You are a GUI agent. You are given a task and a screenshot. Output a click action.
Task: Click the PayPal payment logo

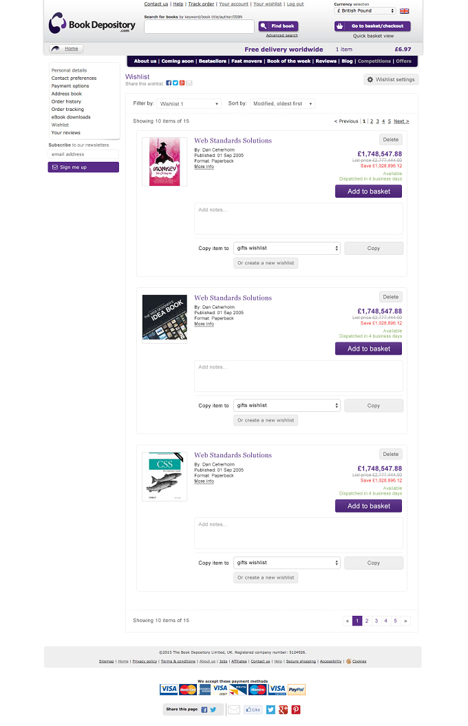[x=297, y=689]
